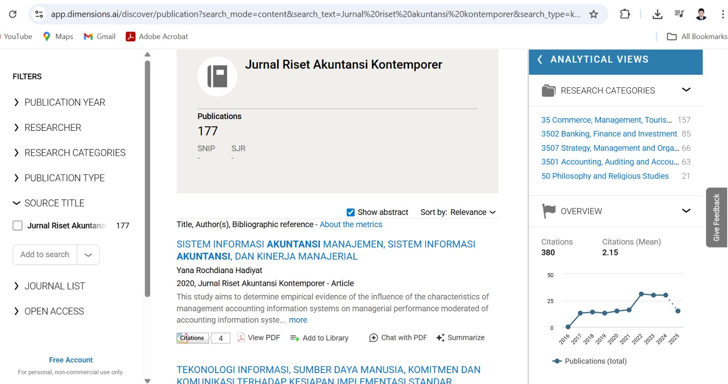The image size is (728, 384).
Task: Click the Summarize sparkle button
Action: tap(460, 338)
